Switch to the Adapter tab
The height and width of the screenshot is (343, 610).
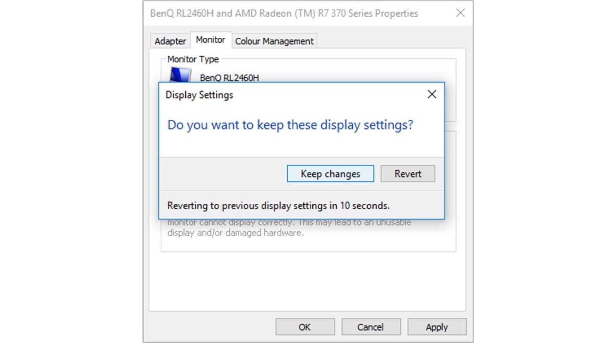pos(170,41)
